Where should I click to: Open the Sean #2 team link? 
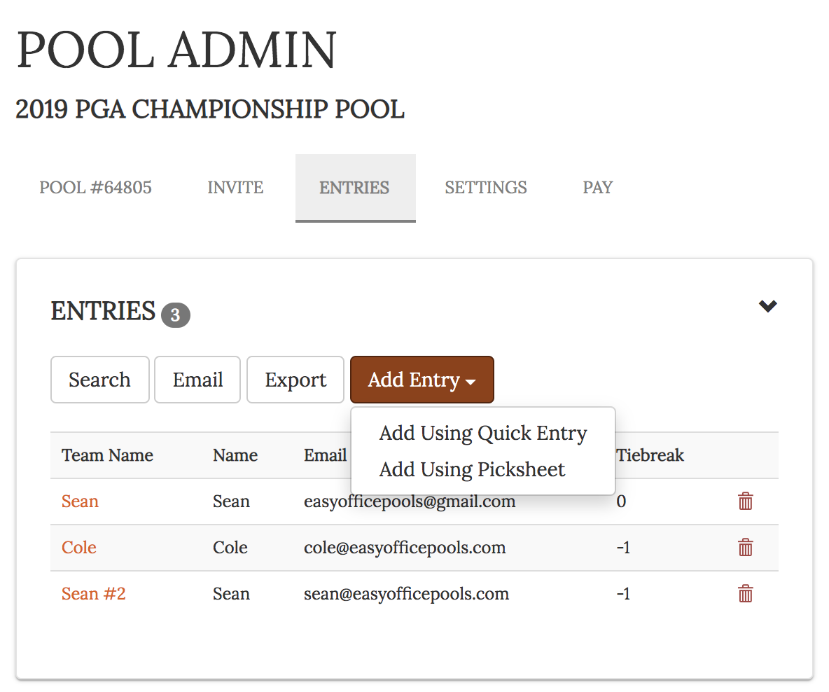93,594
